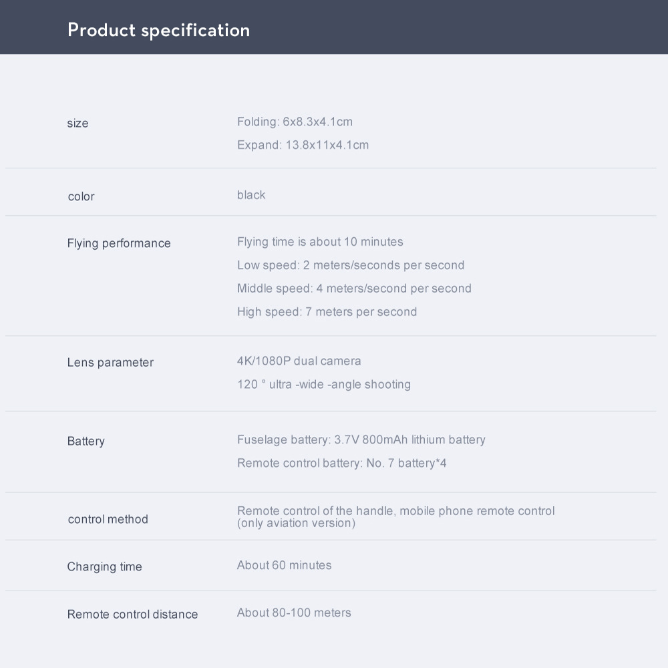Click the Expand: 13.8x11x4.1cm dimension text
The width and height of the screenshot is (668, 668).
pyautogui.click(x=303, y=145)
